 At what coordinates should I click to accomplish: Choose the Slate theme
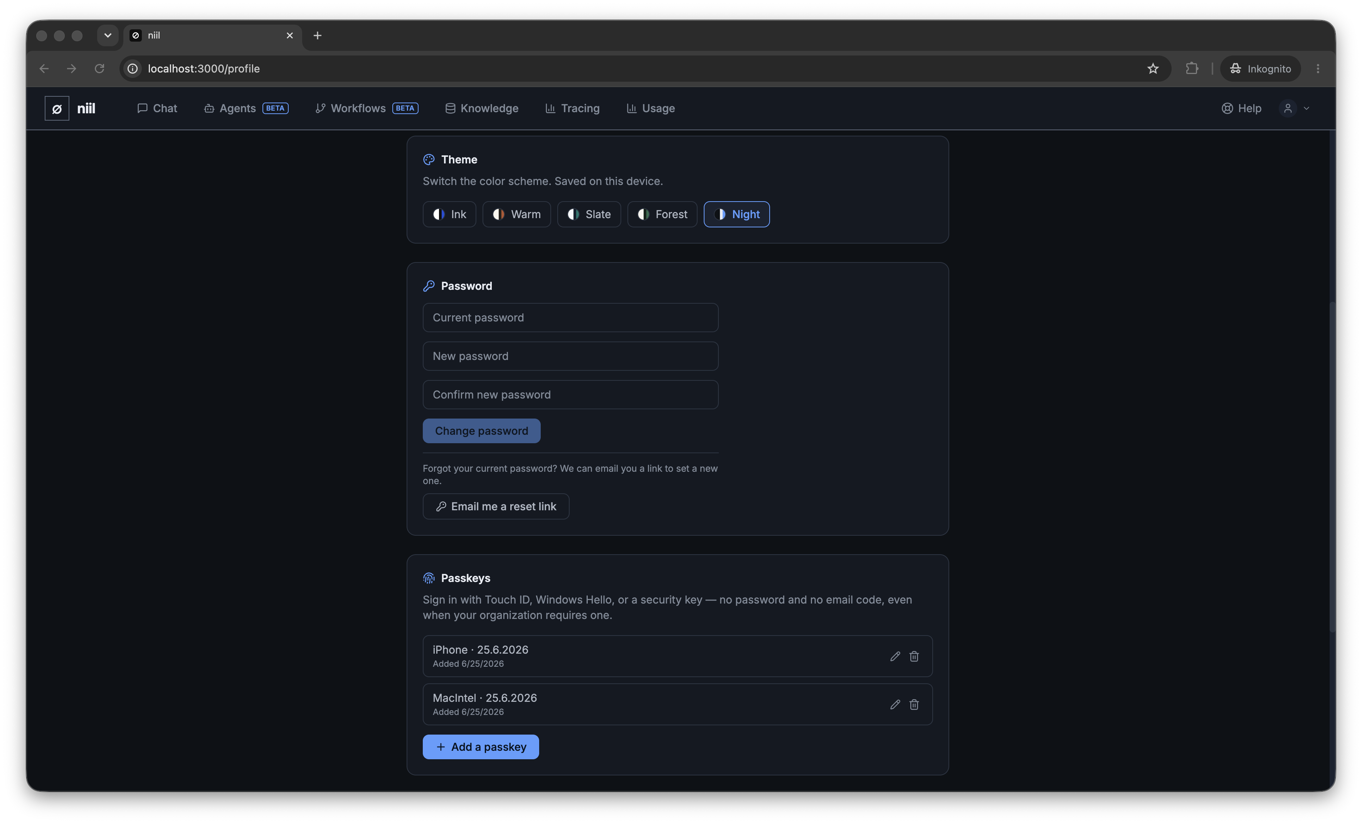click(589, 214)
